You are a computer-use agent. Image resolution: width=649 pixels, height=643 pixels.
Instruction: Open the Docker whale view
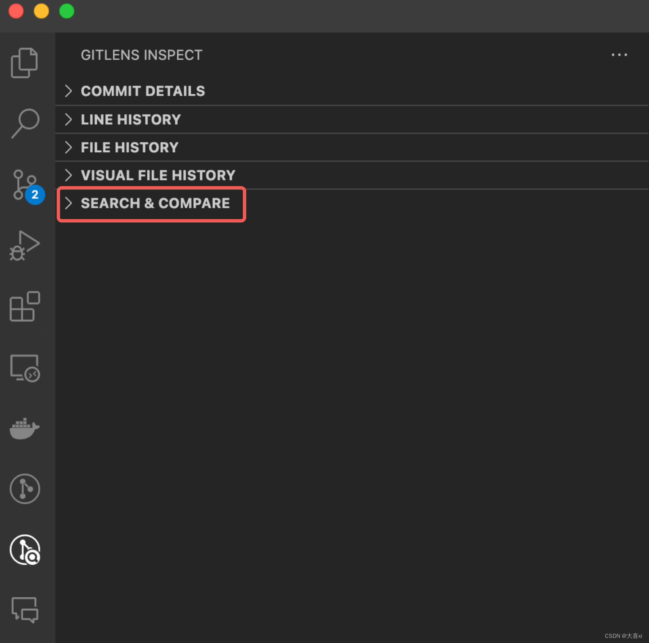[x=25, y=429]
